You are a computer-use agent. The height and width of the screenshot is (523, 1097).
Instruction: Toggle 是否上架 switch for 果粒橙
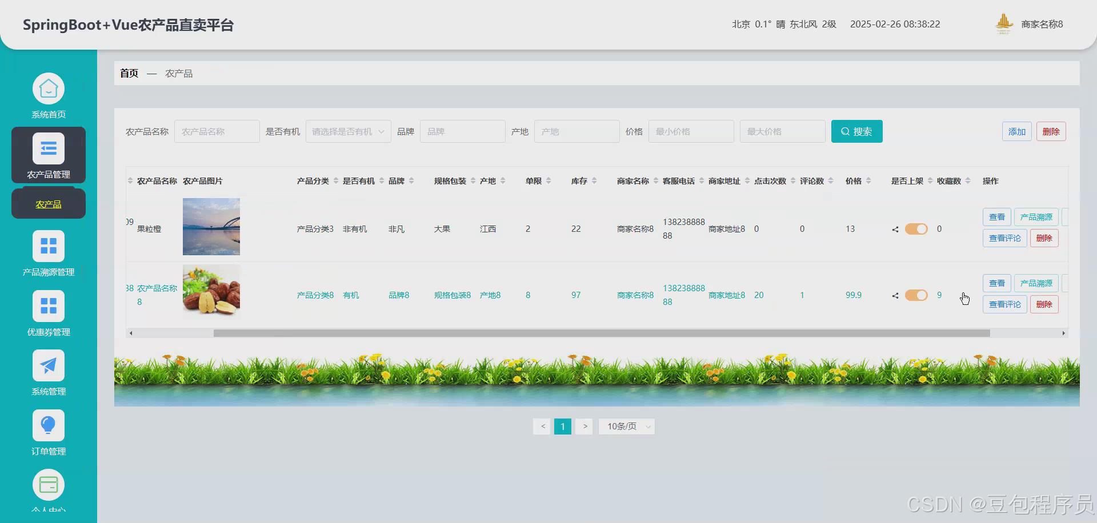(916, 229)
